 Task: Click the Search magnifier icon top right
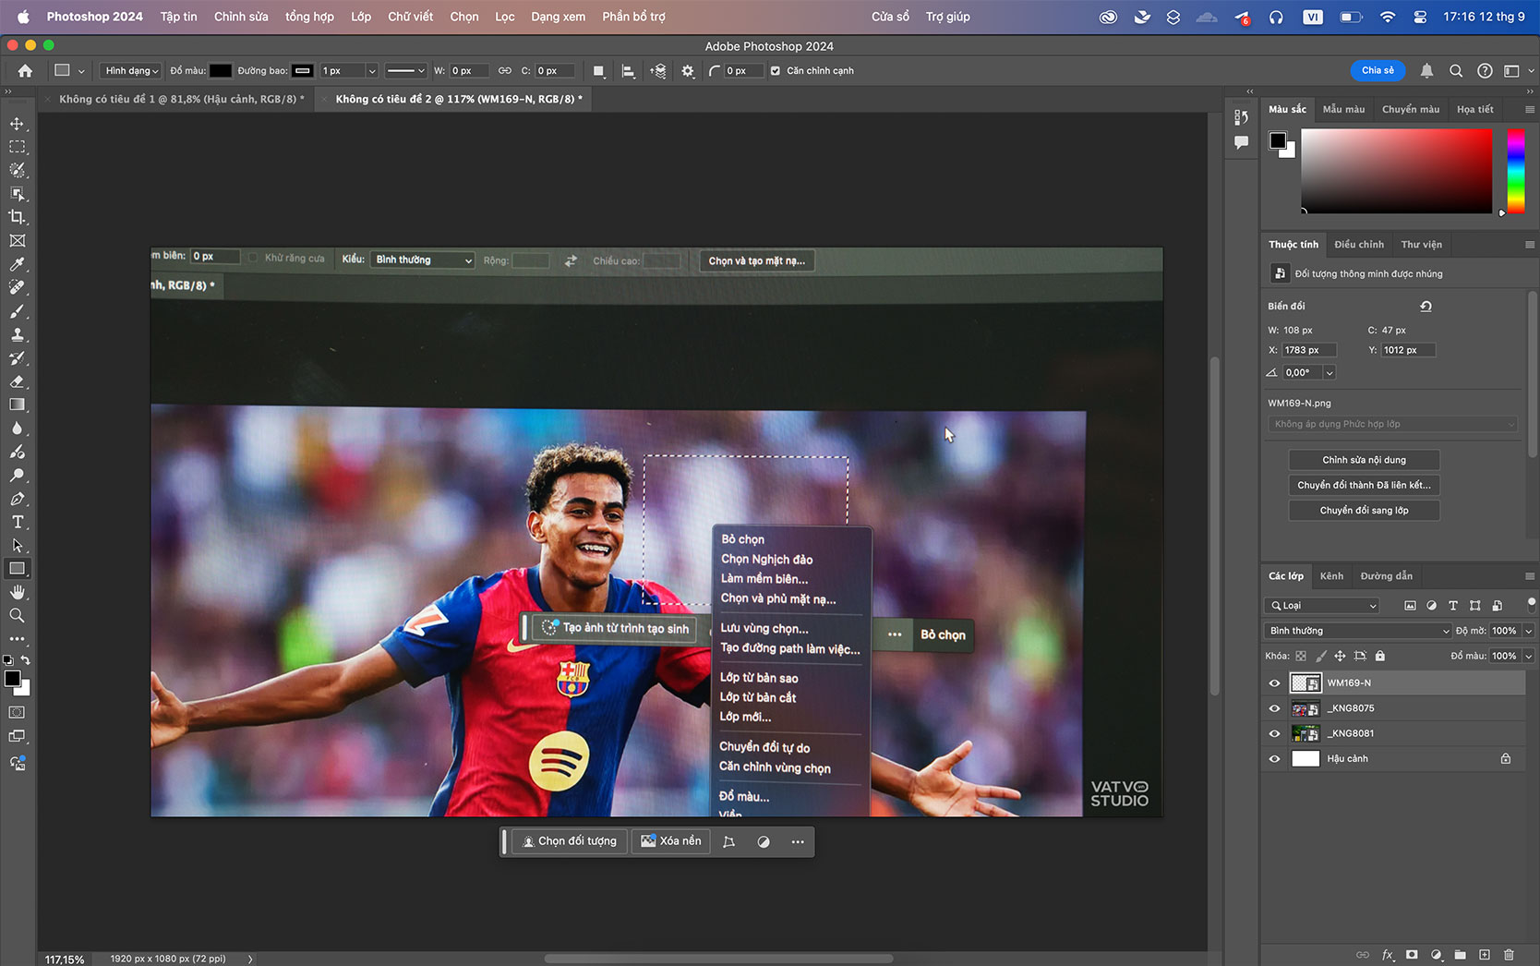coord(1456,71)
